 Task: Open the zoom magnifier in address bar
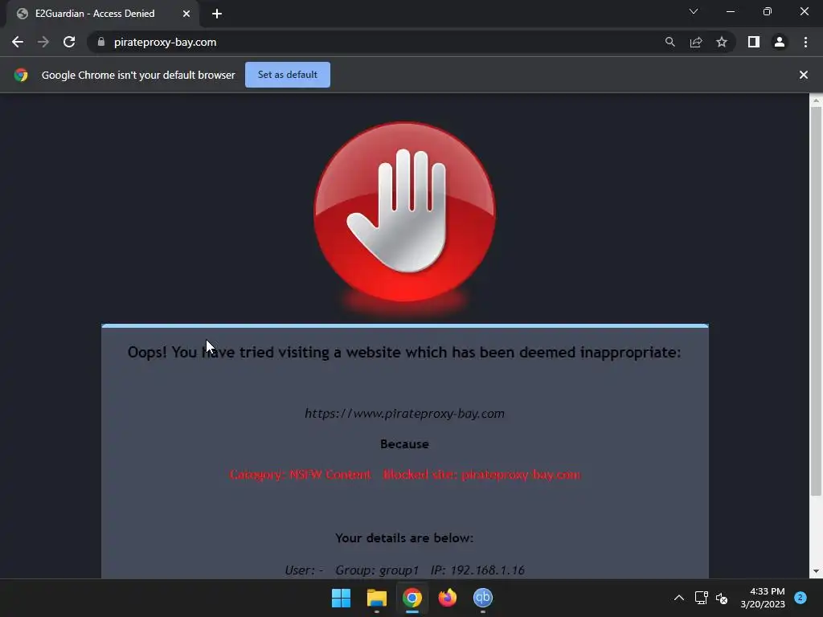[x=669, y=42]
